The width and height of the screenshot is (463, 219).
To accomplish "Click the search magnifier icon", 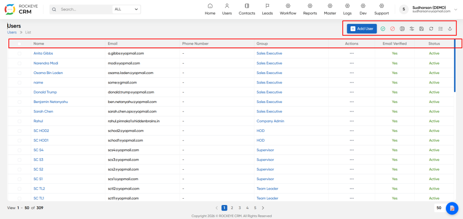I will click(54, 9).
